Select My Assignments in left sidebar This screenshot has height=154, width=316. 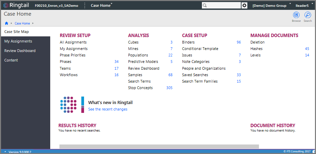(x=26, y=41)
